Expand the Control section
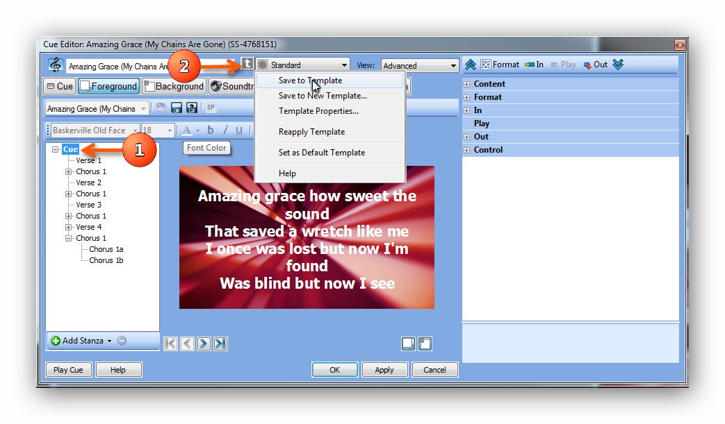Viewport: 725px width, 424px height. pyautogui.click(x=467, y=150)
